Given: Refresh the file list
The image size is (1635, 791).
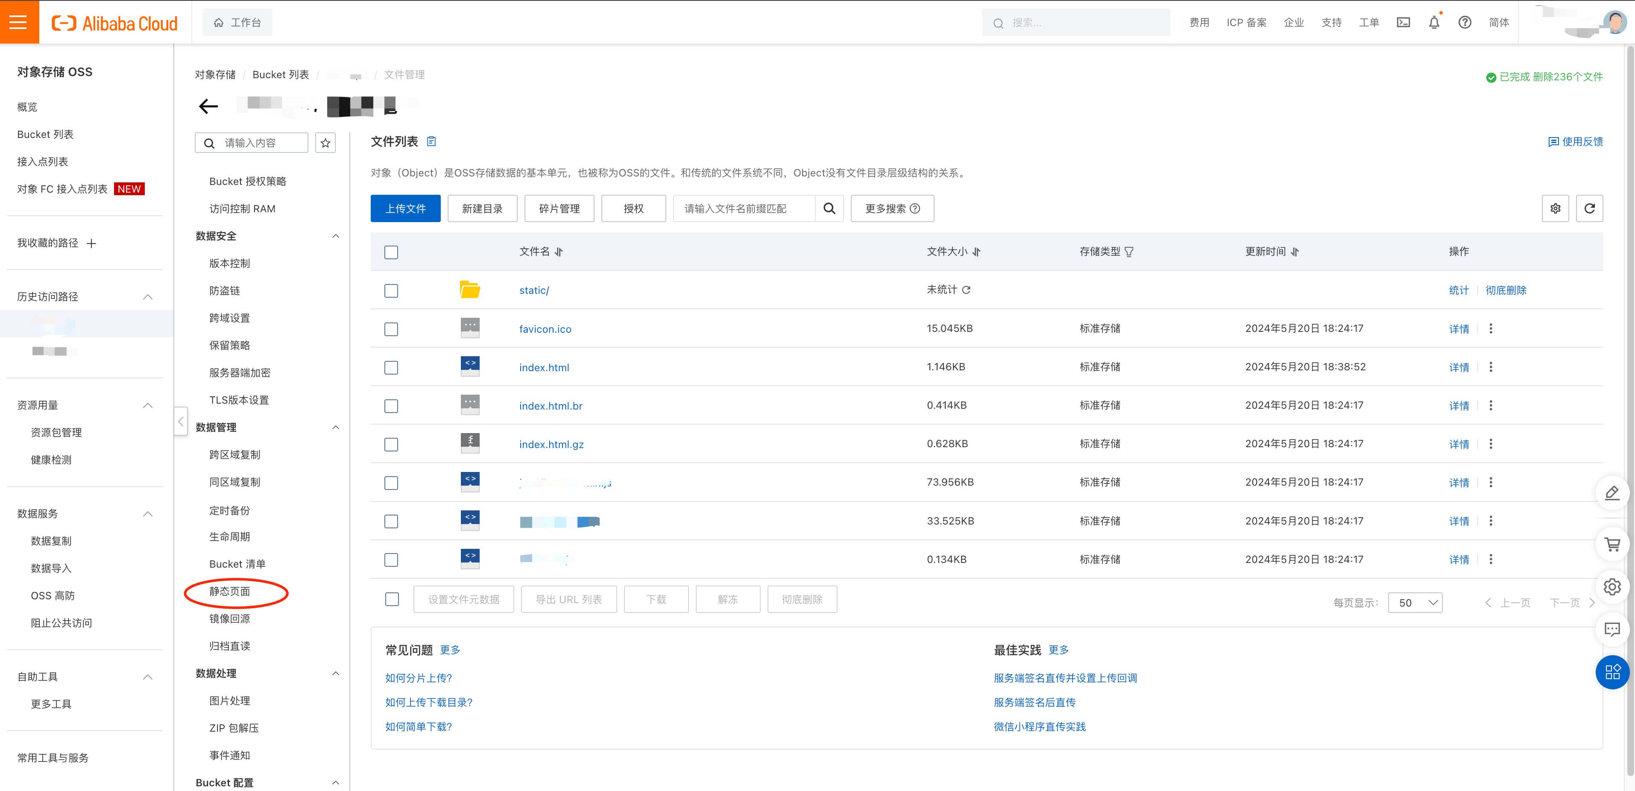Looking at the screenshot, I should click(1589, 208).
